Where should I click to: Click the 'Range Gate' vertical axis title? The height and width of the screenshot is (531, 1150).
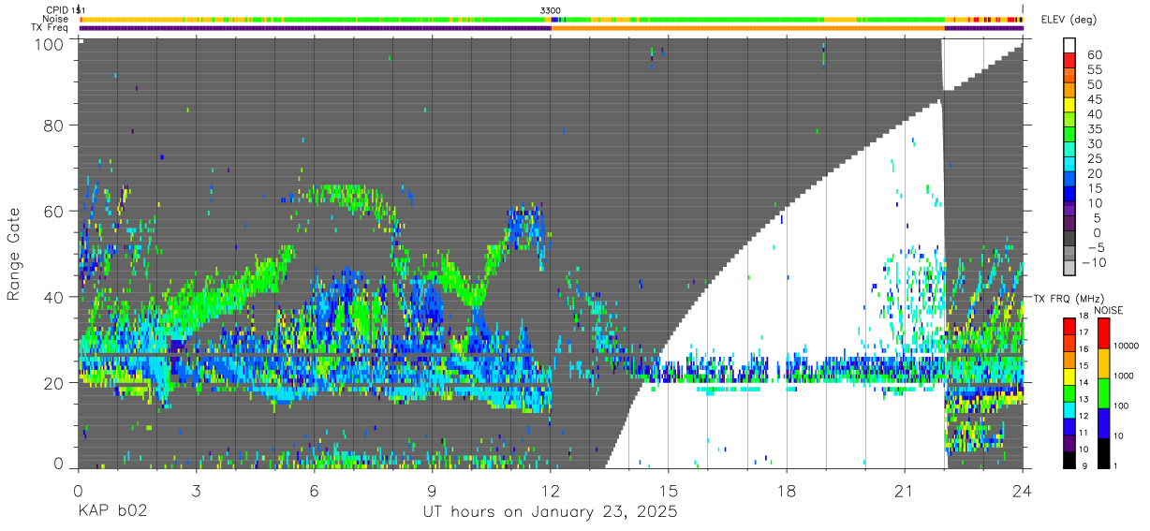click(15, 254)
